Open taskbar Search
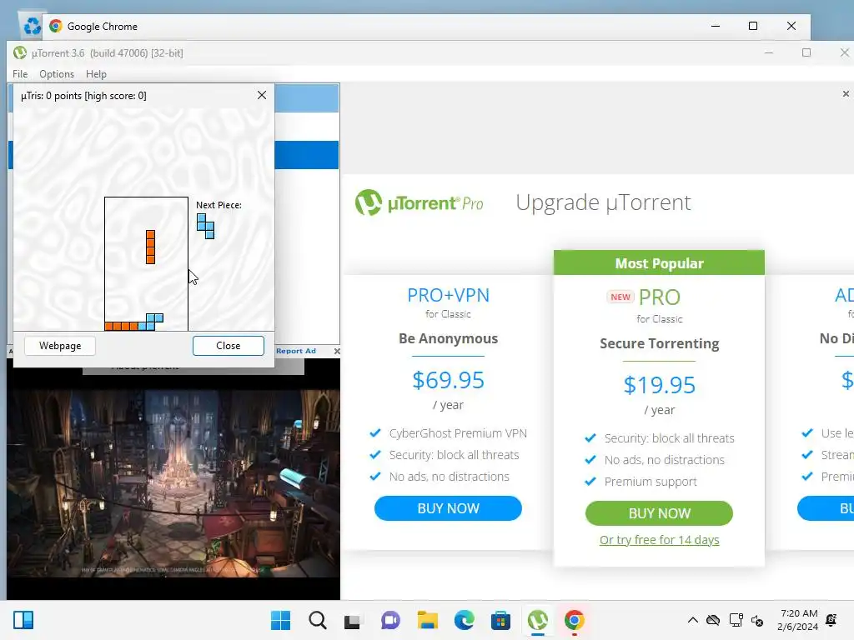This screenshot has width=854, height=640. point(318,620)
